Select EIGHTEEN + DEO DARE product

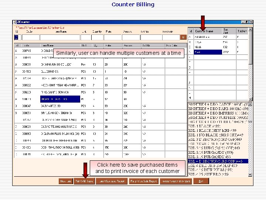tap(218, 109)
